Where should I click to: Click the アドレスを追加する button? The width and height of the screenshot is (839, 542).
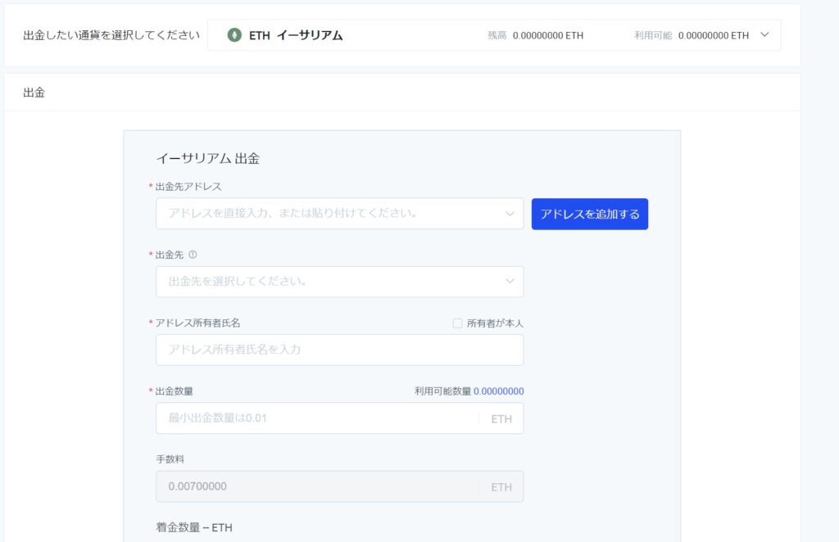(x=590, y=214)
